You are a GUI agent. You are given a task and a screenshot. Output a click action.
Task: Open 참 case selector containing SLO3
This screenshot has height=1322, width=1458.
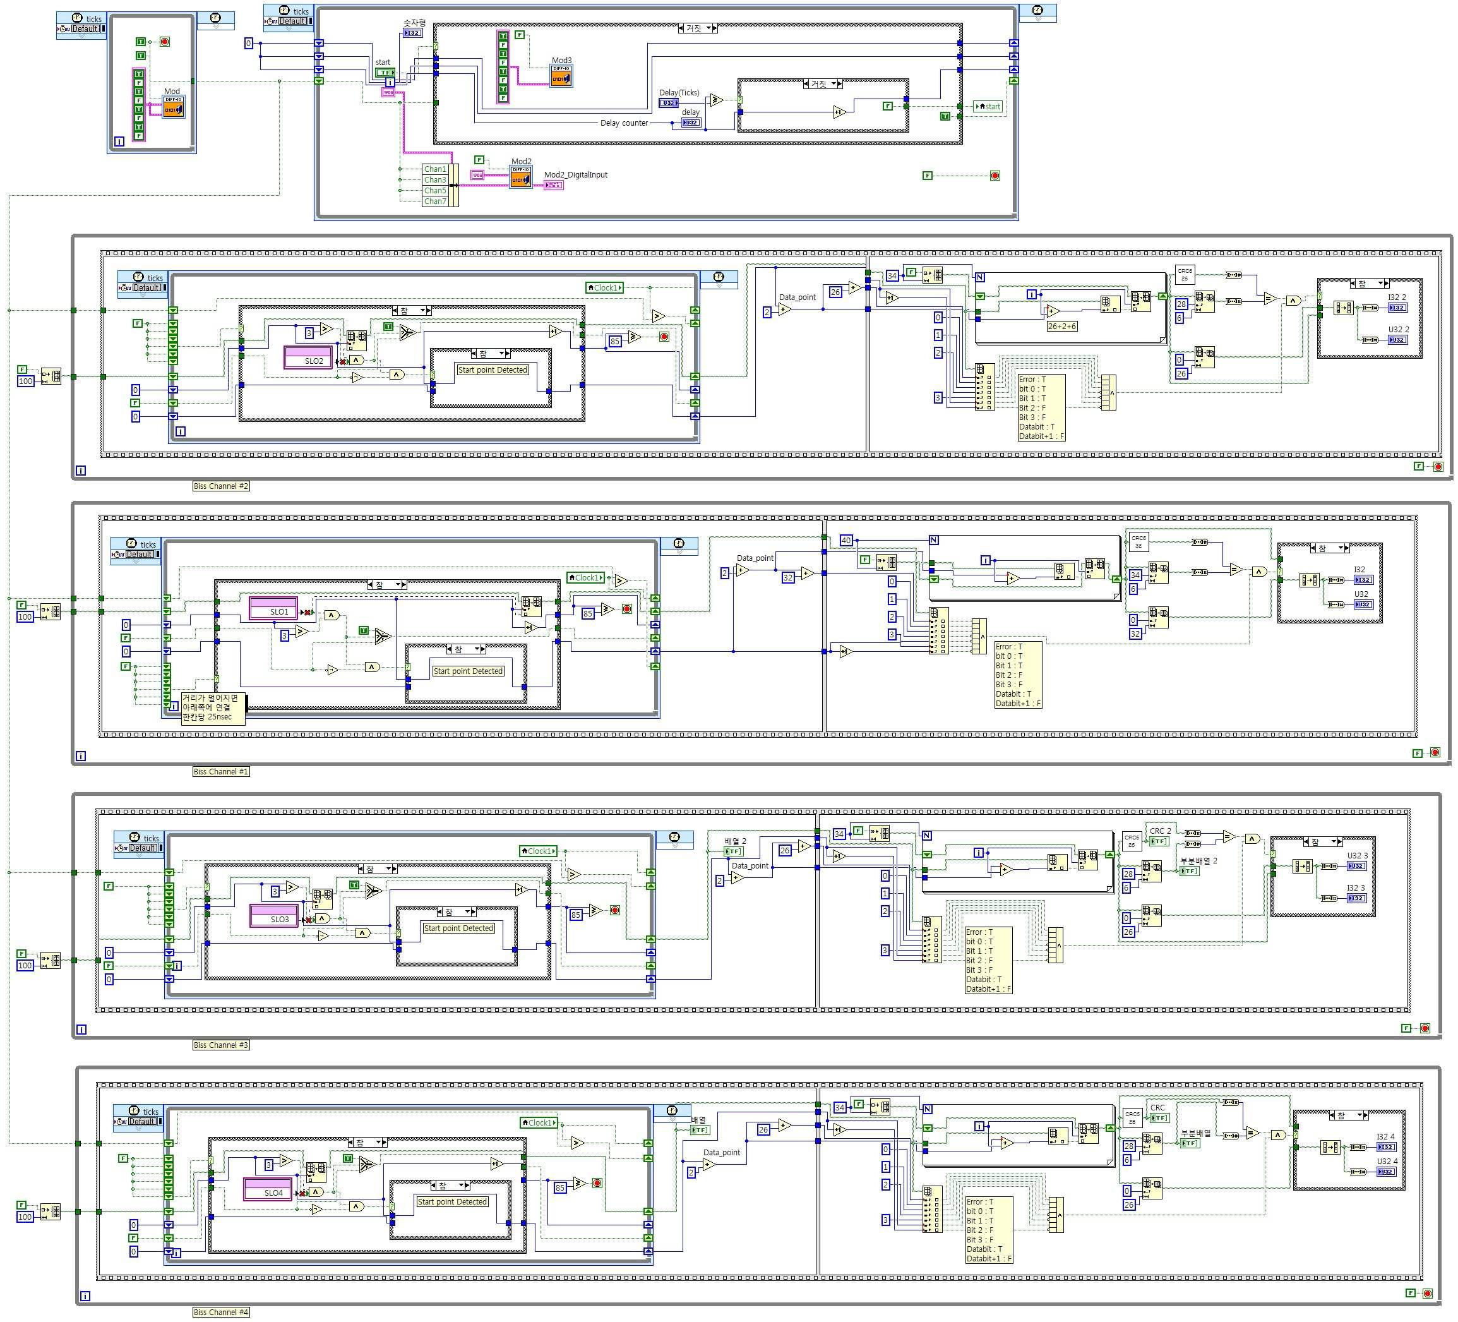point(378,868)
